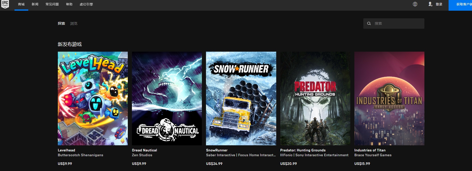
Task: Open the 新闻 news menu item
Action: (x=35, y=4)
